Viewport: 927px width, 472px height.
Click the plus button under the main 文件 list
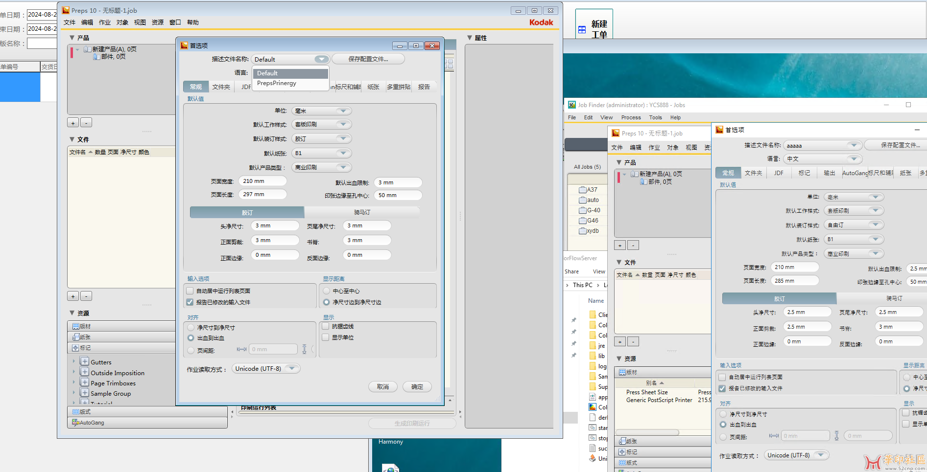click(x=73, y=296)
